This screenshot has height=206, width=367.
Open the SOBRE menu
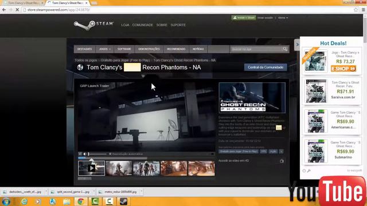coord(162,25)
